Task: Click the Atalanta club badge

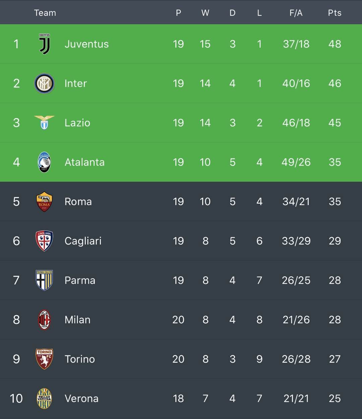Action: [x=44, y=162]
